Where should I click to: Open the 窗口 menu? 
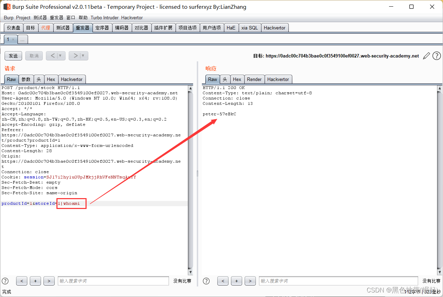(x=71, y=18)
